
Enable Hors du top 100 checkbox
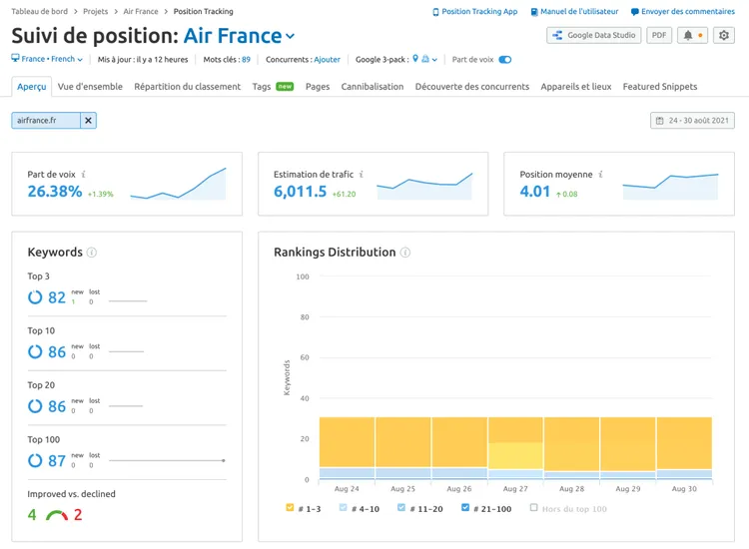pos(533,507)
